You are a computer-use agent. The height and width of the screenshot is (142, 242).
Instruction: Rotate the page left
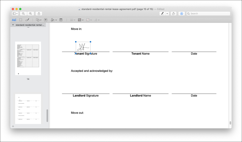[173, 14]
